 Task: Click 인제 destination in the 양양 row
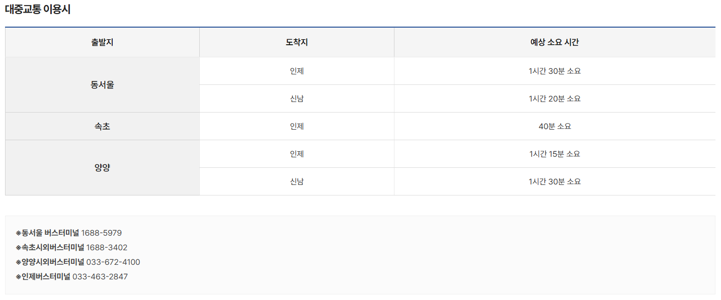click(x=297, y=154)
